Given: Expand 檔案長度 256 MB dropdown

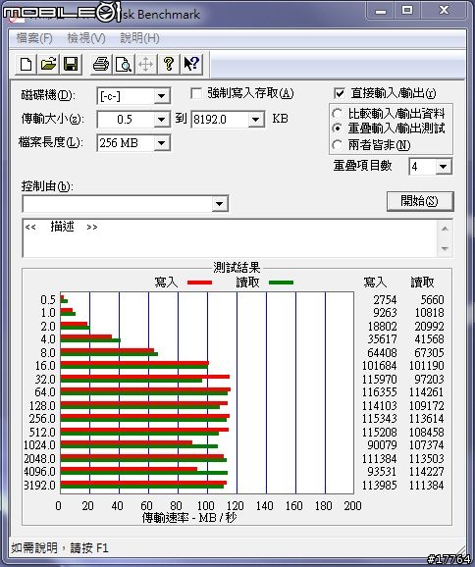Looking at the screenshot, I should coord(161,143).
